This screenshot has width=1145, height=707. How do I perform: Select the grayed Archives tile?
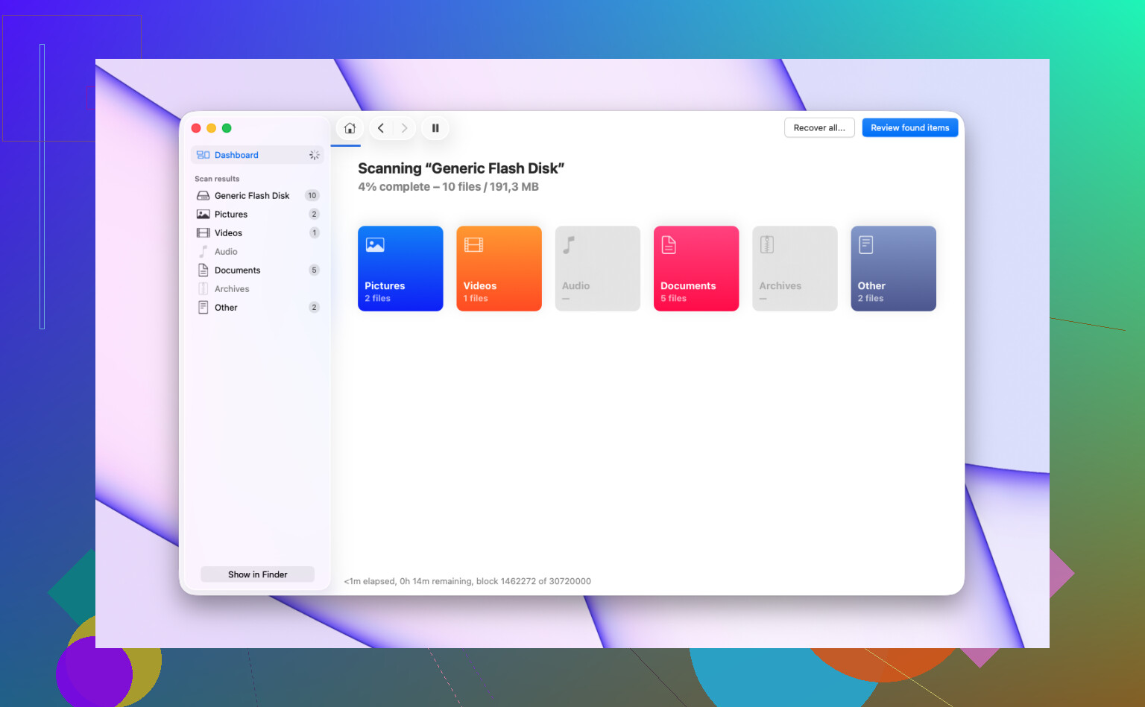coord(795,268)
